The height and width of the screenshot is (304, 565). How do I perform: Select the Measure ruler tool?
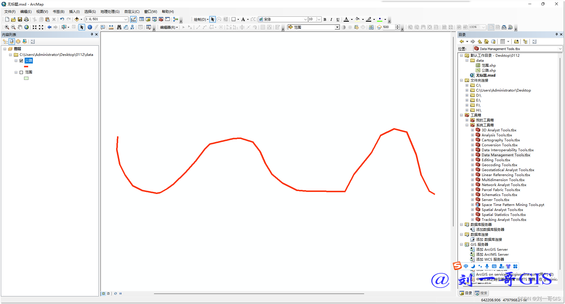pyautogui.click(x=111, y=27)
